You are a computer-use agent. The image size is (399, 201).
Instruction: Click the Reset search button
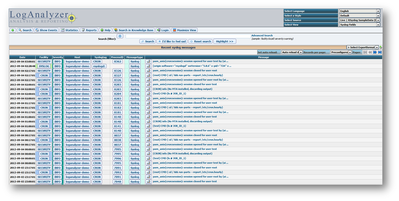click(x=200, y=41)
